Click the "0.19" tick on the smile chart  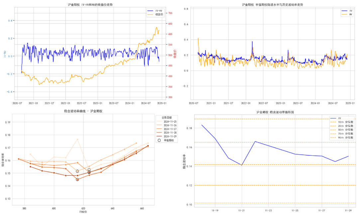point(8,122)
